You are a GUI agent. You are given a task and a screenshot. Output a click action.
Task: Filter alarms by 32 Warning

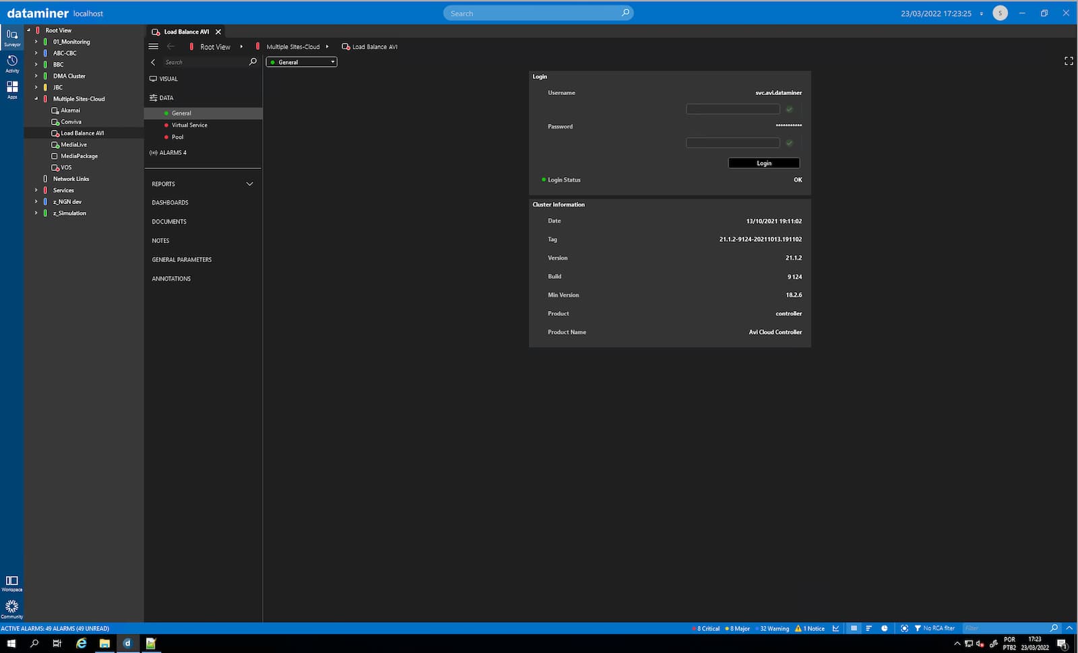[x=772, y=629]
